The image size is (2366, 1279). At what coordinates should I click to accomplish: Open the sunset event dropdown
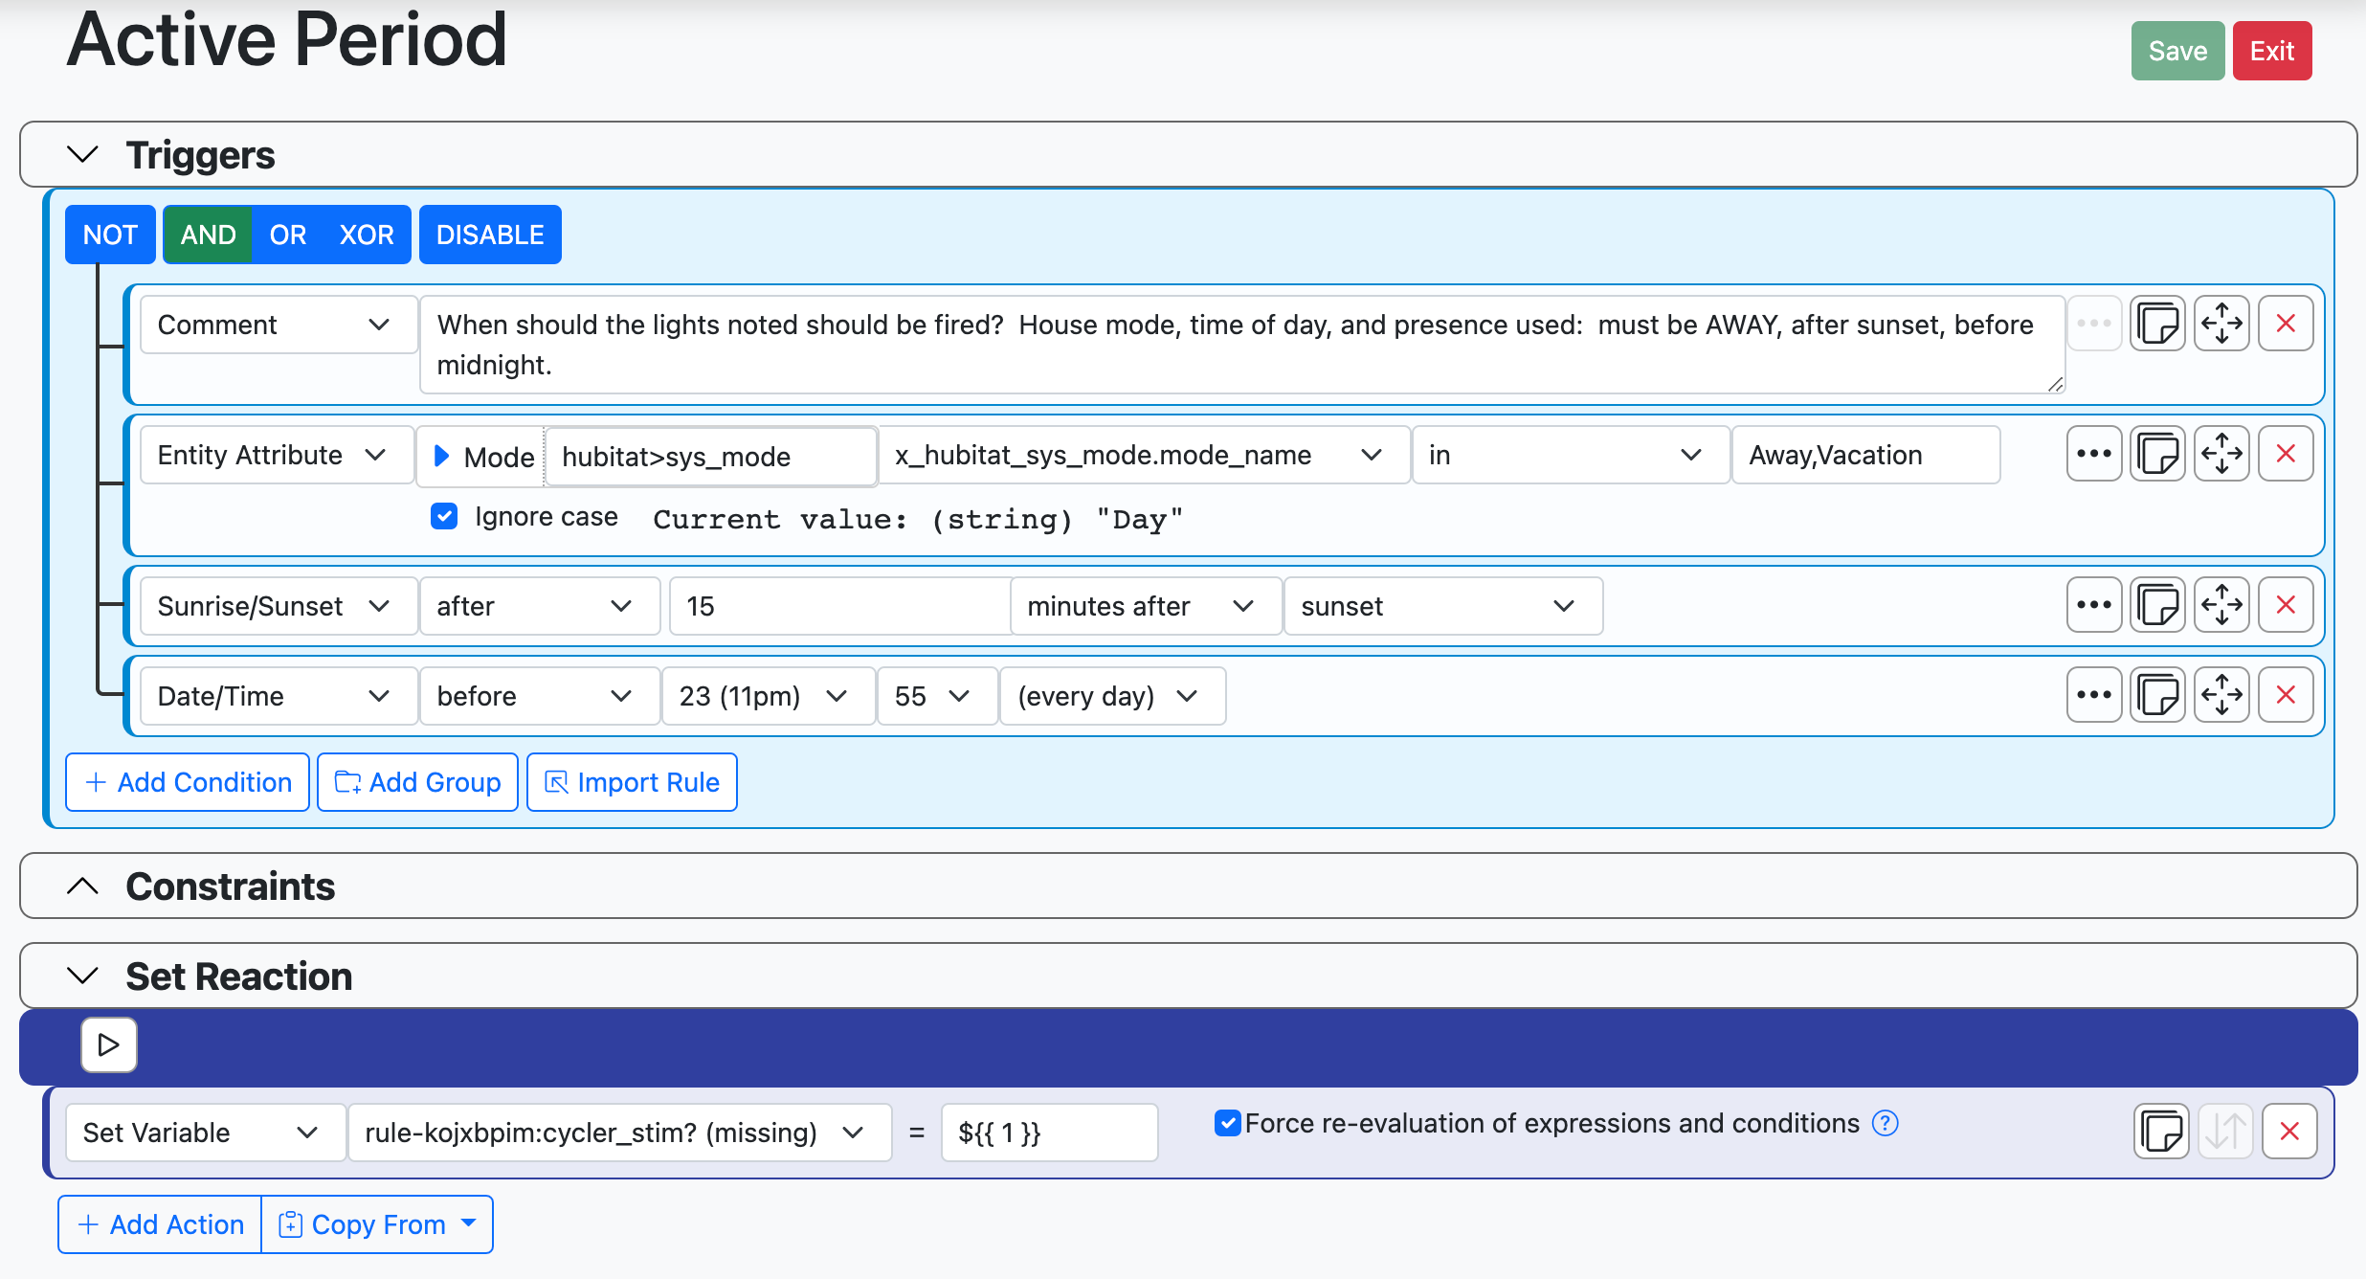tap(1443, 606)
